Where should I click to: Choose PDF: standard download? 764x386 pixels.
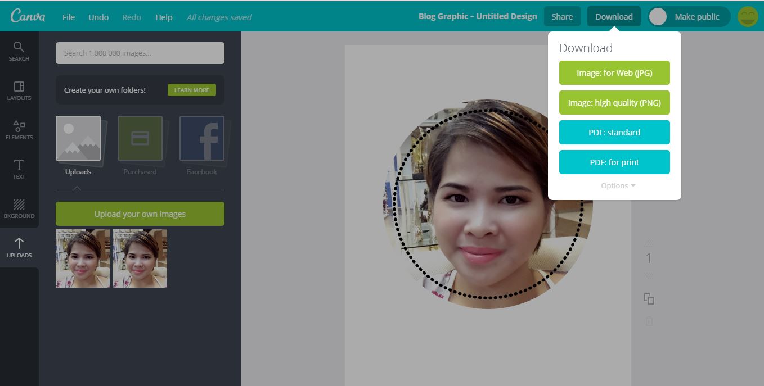614,133
